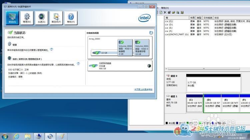Select (F:) volume row in volume list
The width and height of the screenshot is (250, 140).
[207, 31]
